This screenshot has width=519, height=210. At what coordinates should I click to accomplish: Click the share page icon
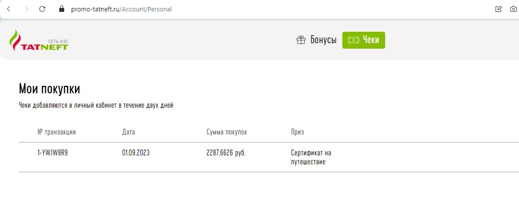pyautogui.click(x=499, y=9)
